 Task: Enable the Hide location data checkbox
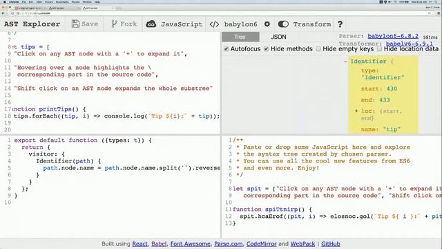pos(379,49)
